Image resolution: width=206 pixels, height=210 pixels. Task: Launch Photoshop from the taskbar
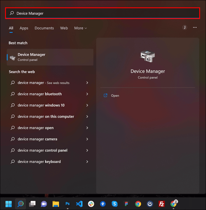coord(67,204)
